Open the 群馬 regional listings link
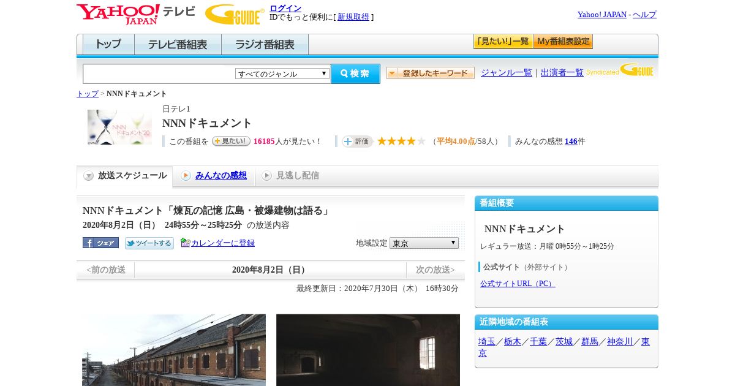735x386 pixels. pyautogui.click(x=590, y=342)
